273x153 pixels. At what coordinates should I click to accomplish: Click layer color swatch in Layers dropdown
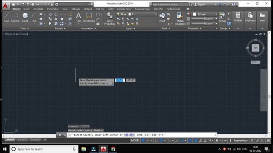(x=130, y=14)
